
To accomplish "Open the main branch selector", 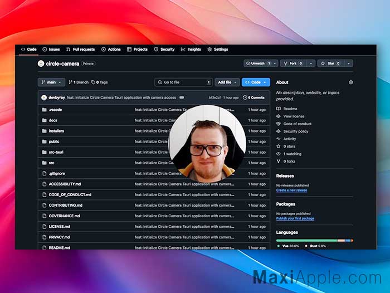I will tap(51, 82).
